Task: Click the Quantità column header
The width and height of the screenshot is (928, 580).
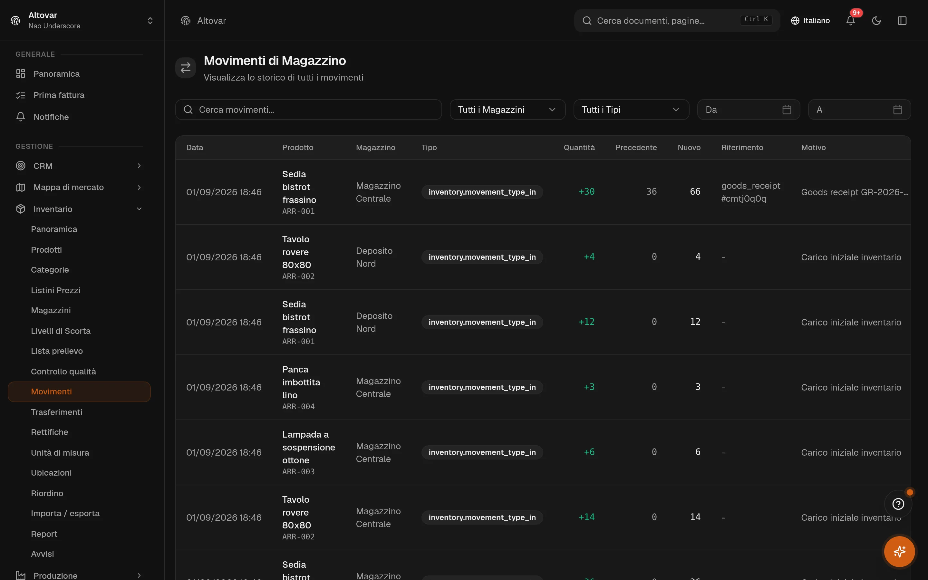Action: (579, 148)
